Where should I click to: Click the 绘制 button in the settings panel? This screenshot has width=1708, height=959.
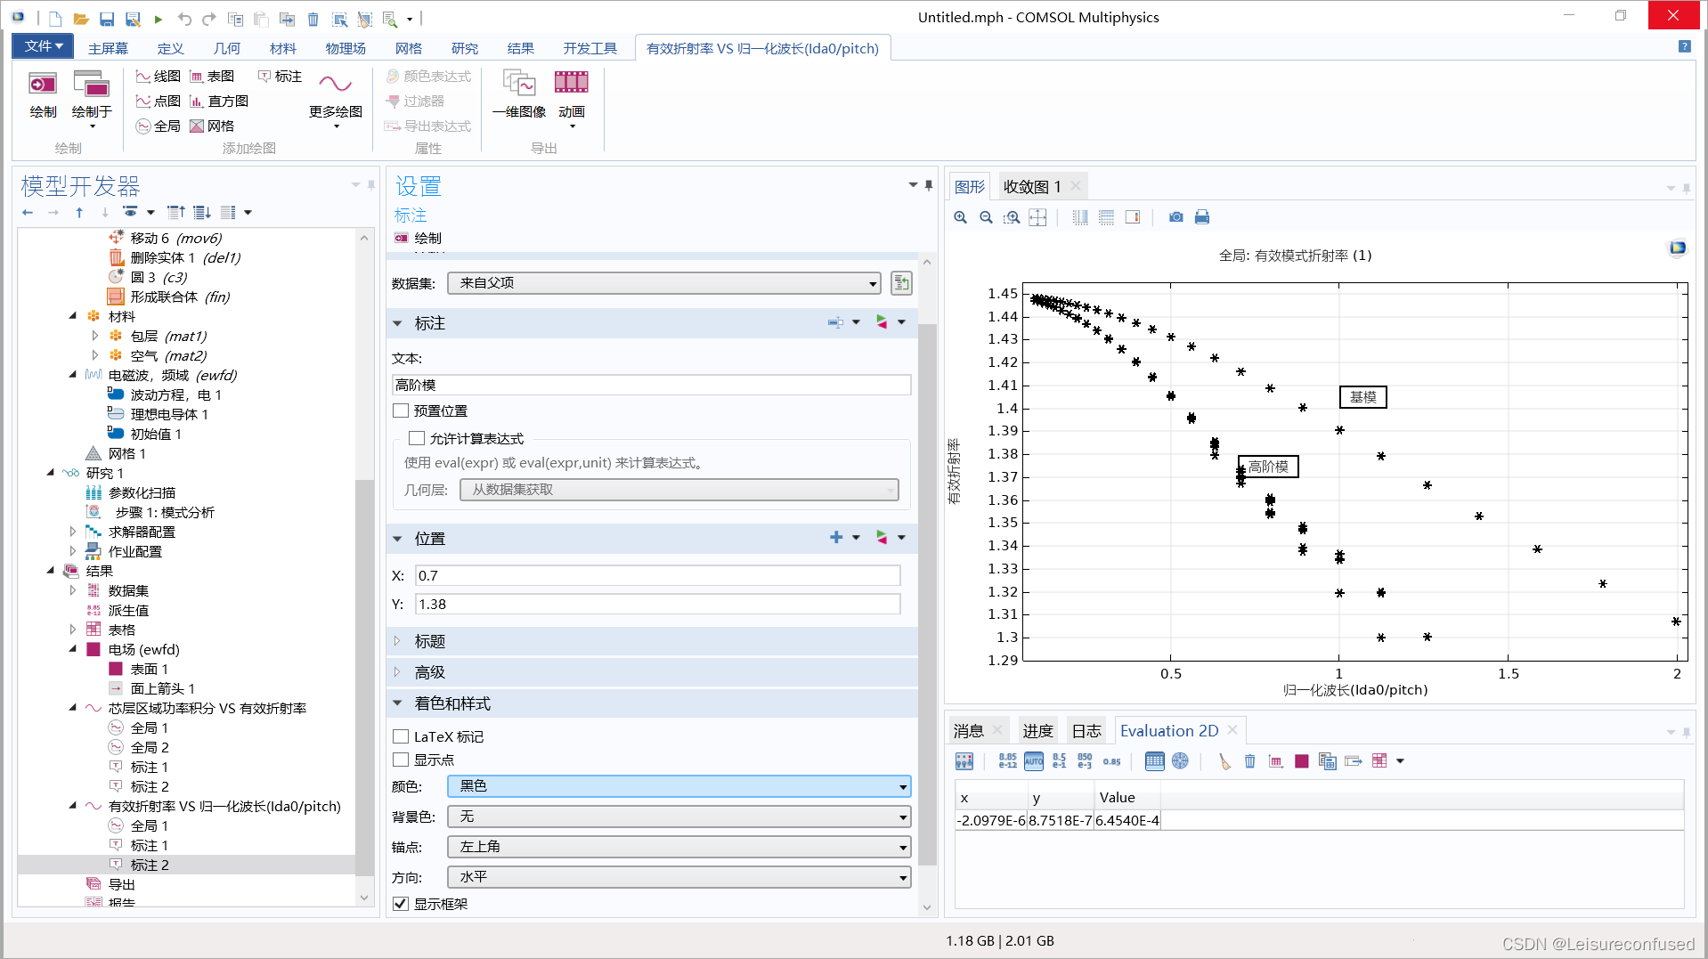pyautogui.click(x=418, y=239)
